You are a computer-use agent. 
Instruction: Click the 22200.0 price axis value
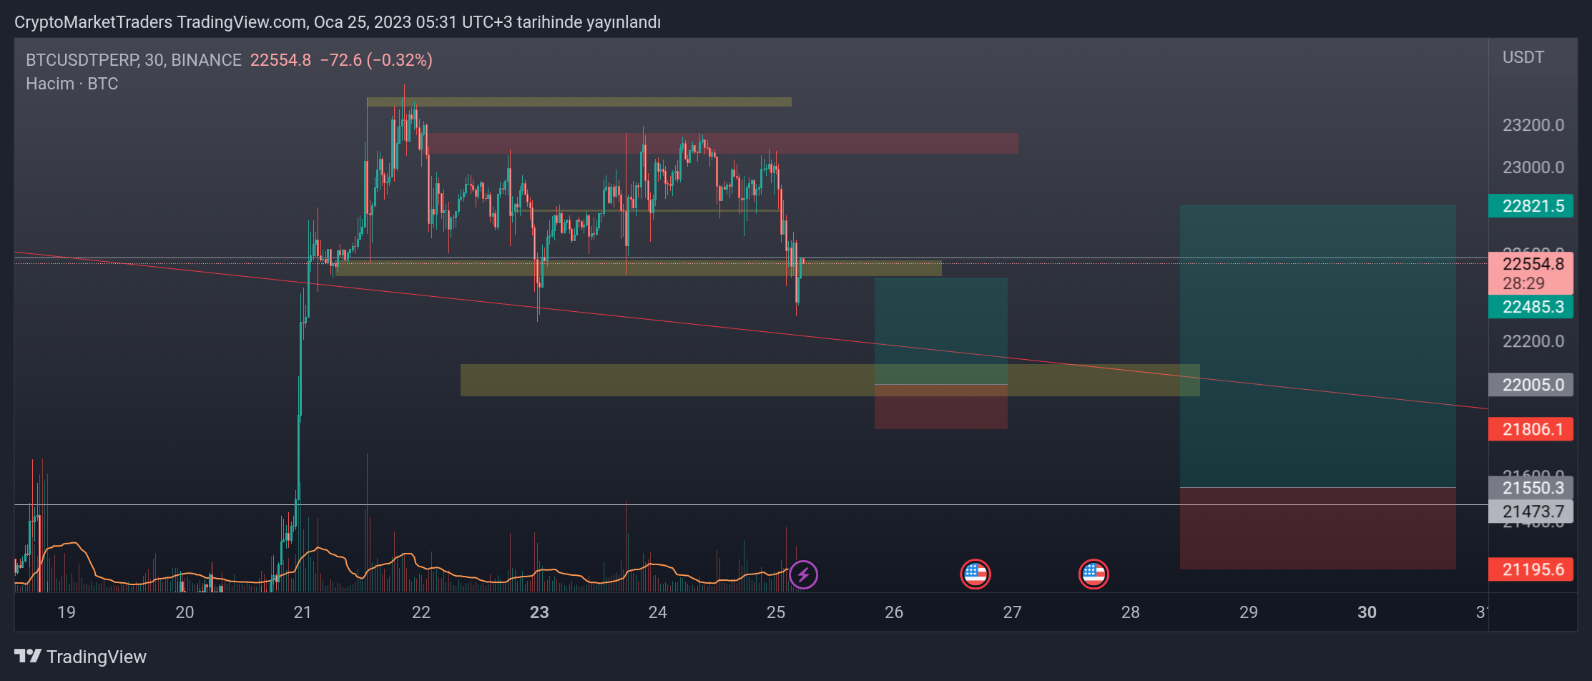click(x=1533, y=341)
